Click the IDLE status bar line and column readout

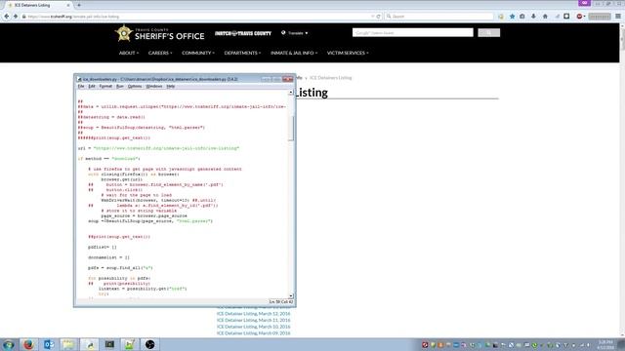pos(281,302)
